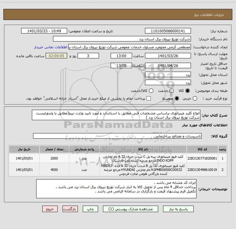Click the بازگشت back button
This screenshot has height=229, width=236.
point(70,209)
